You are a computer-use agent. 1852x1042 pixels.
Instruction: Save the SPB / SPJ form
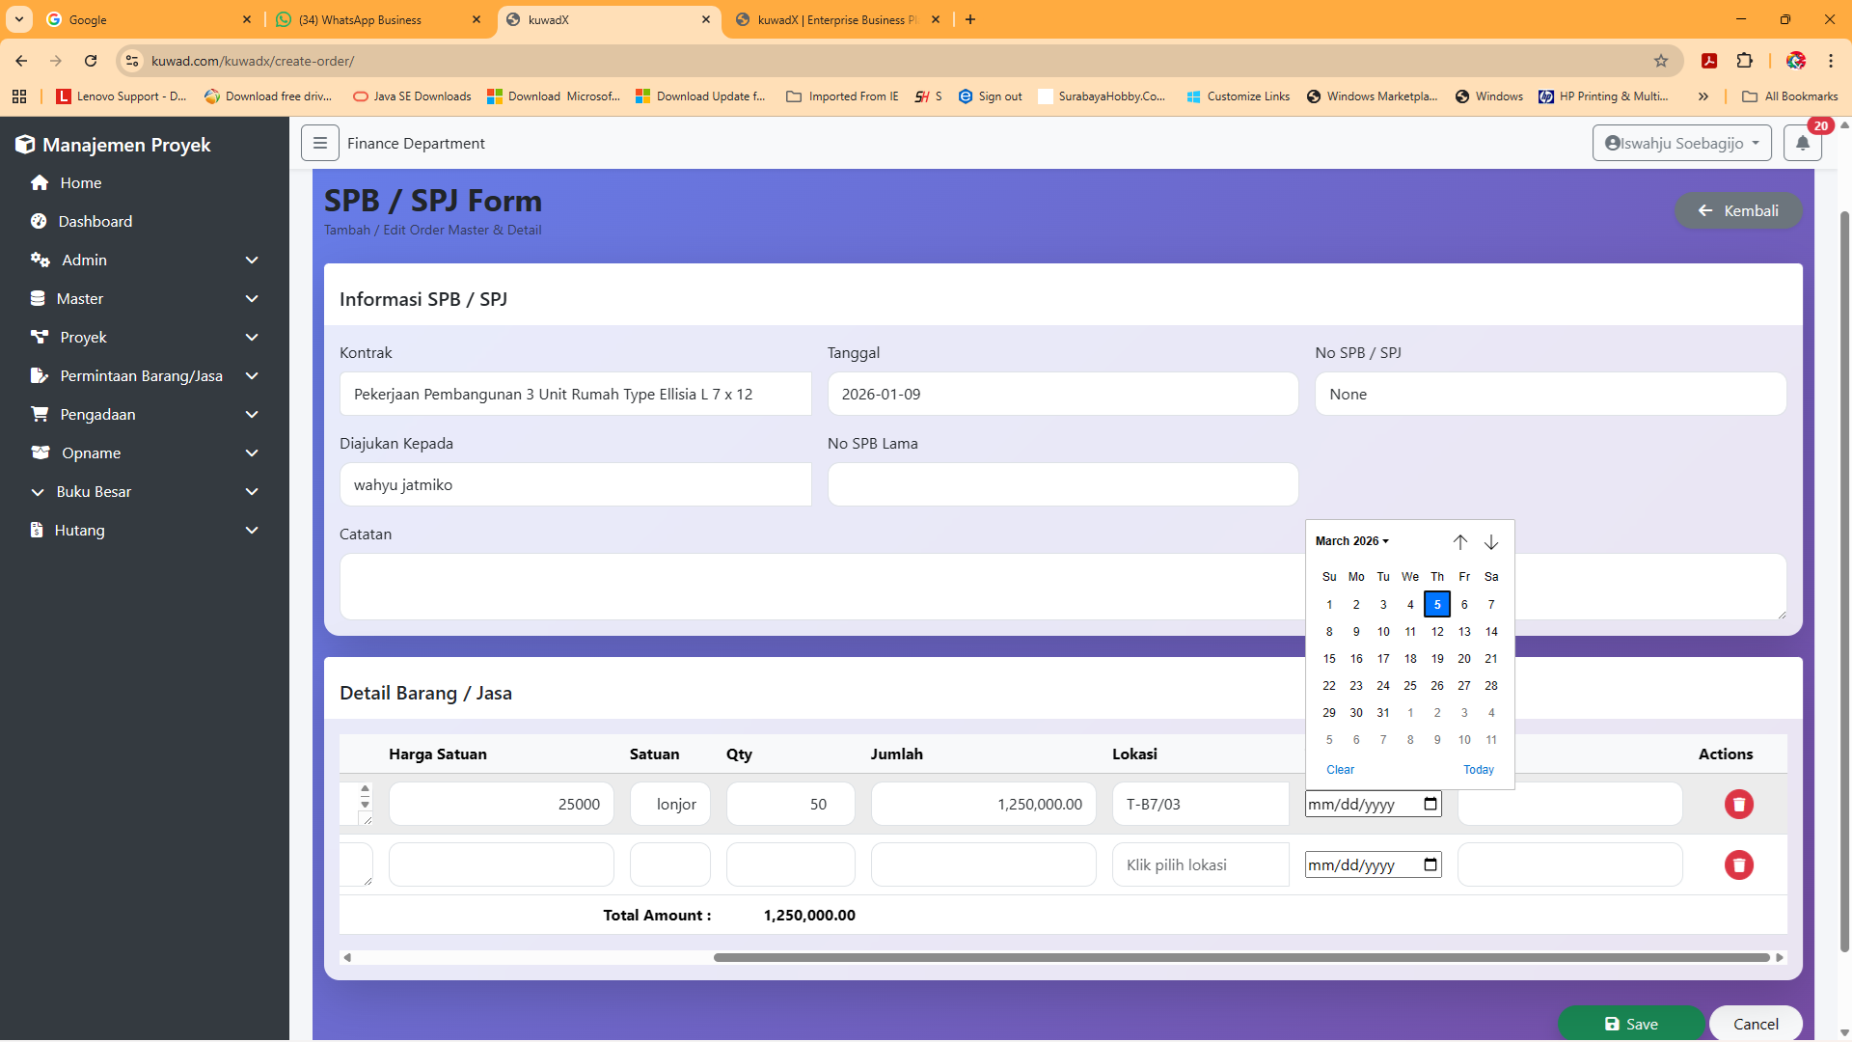click(x=1631, y=1024)
